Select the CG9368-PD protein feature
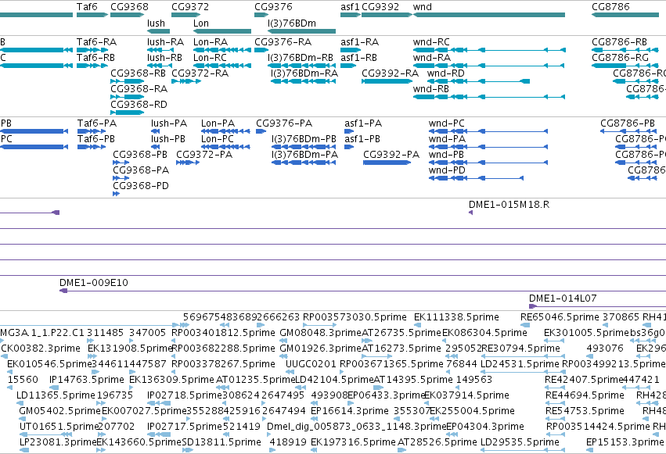The width and height of the screenshot is (666, 454). (116, 194)
